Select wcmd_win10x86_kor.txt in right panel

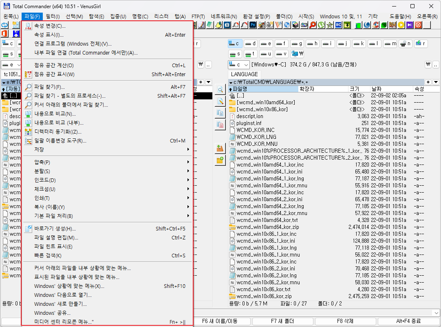333,290
